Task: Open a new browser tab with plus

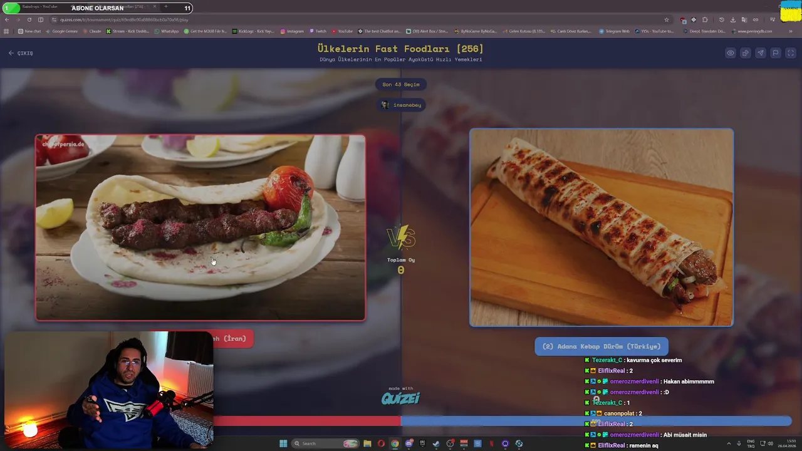Action: click(x=166, y=7)
